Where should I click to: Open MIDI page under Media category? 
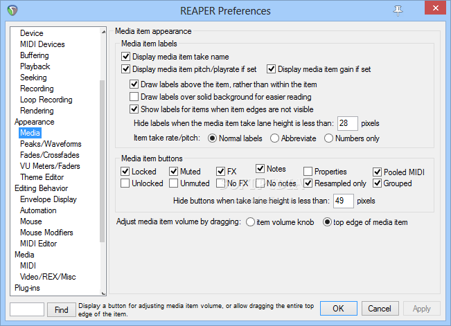coord(28,266)
